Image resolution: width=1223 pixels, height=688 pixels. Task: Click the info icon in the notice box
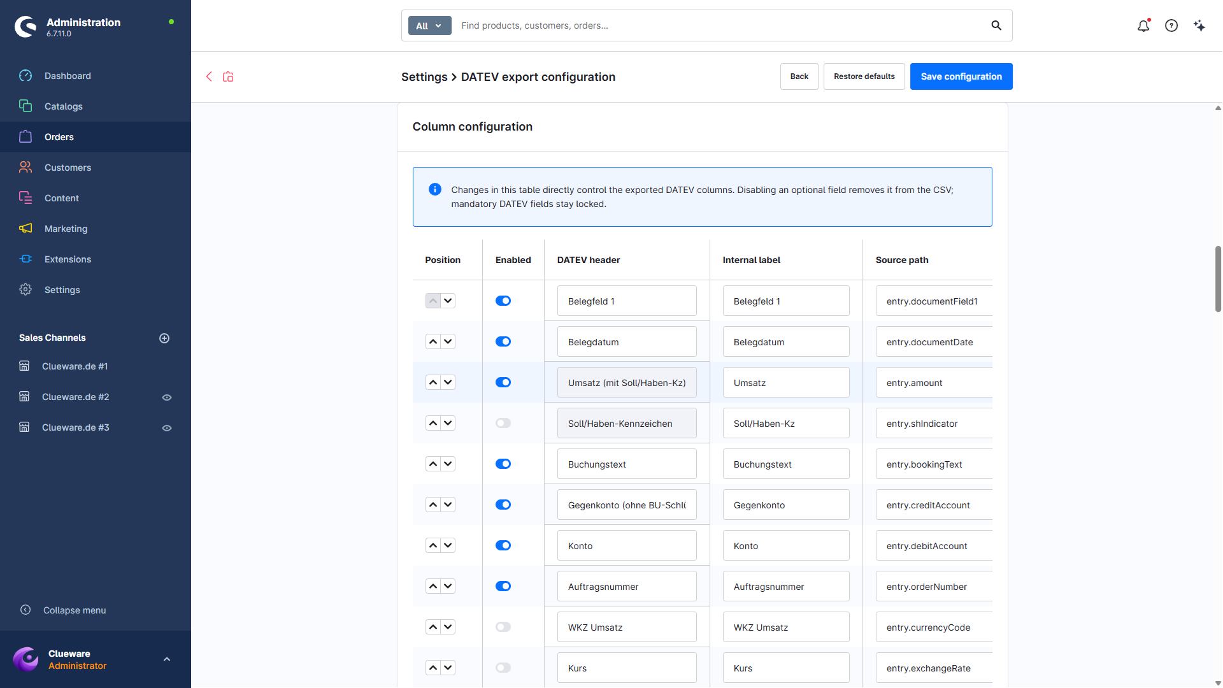(x=435, y=189)
